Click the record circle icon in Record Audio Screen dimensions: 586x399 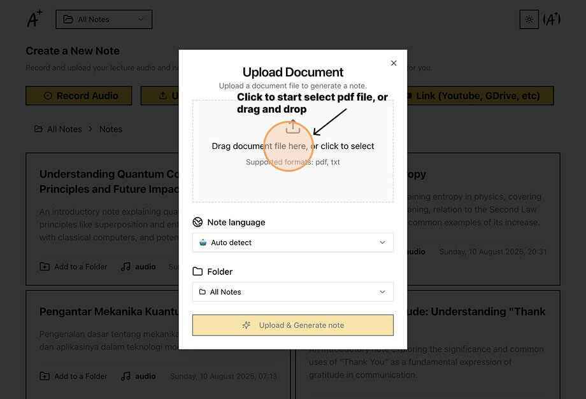(48, 96)
